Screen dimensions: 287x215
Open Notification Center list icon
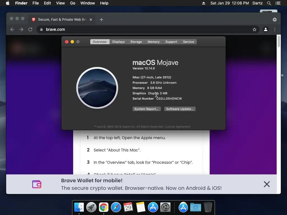(x=278, y=3)
